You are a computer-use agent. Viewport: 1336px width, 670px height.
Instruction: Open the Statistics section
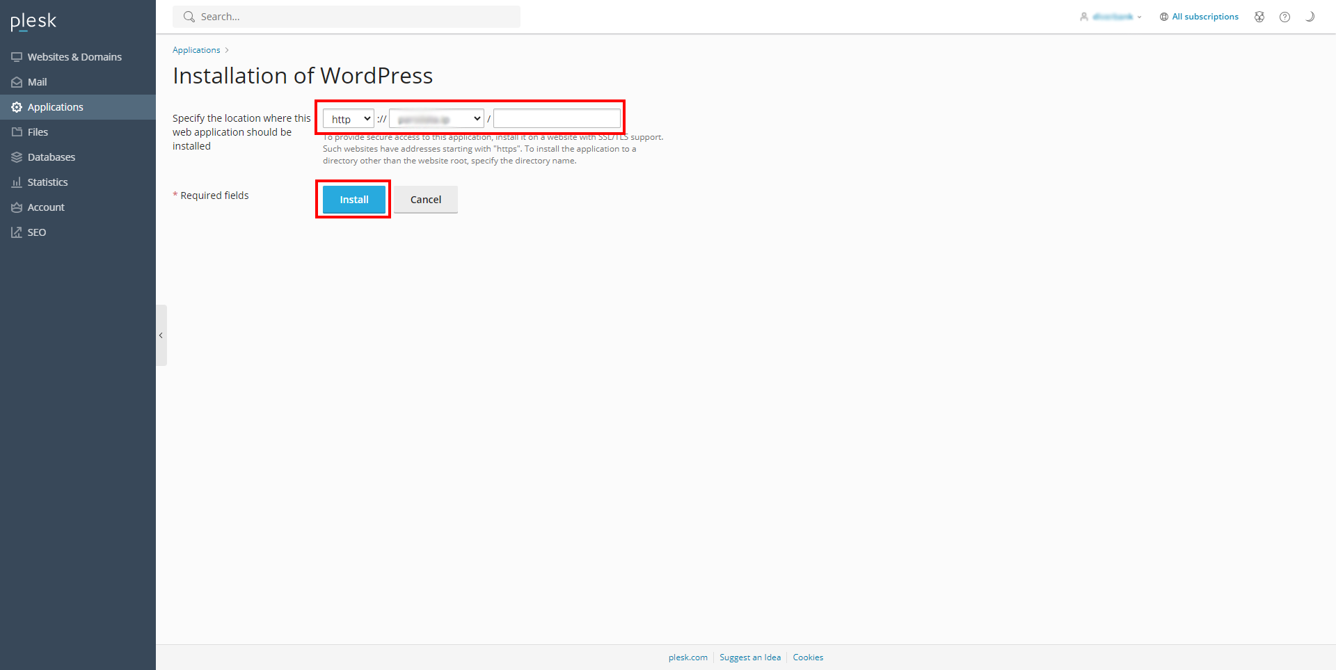coord(78,182)
